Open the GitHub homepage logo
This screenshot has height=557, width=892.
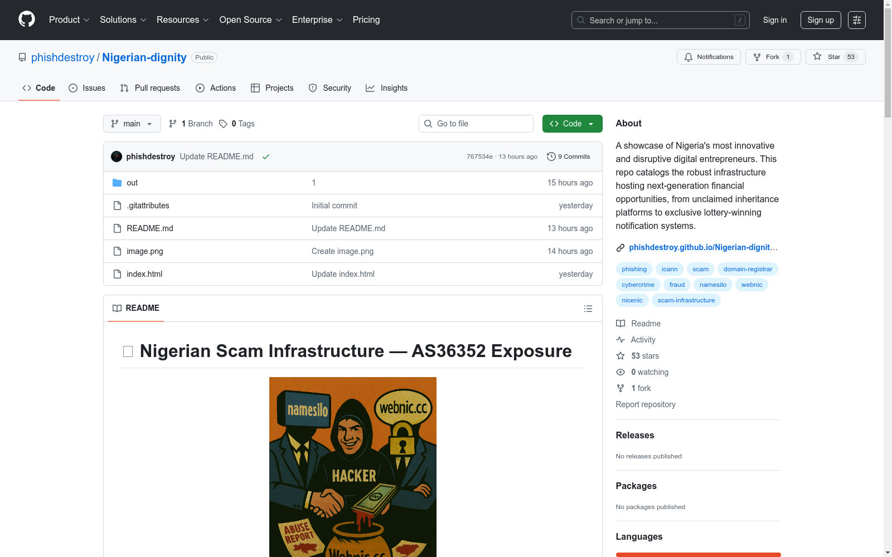27,19
